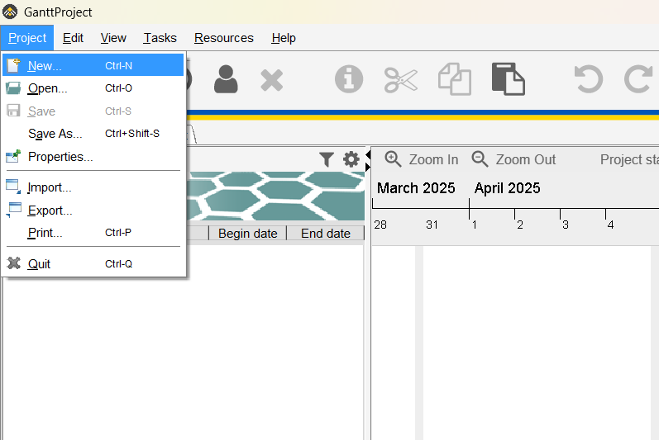Viewport: 659px width, 440px height.
Task: Open the Help menu
Action: pyautogui.click(x=284, y=38)
